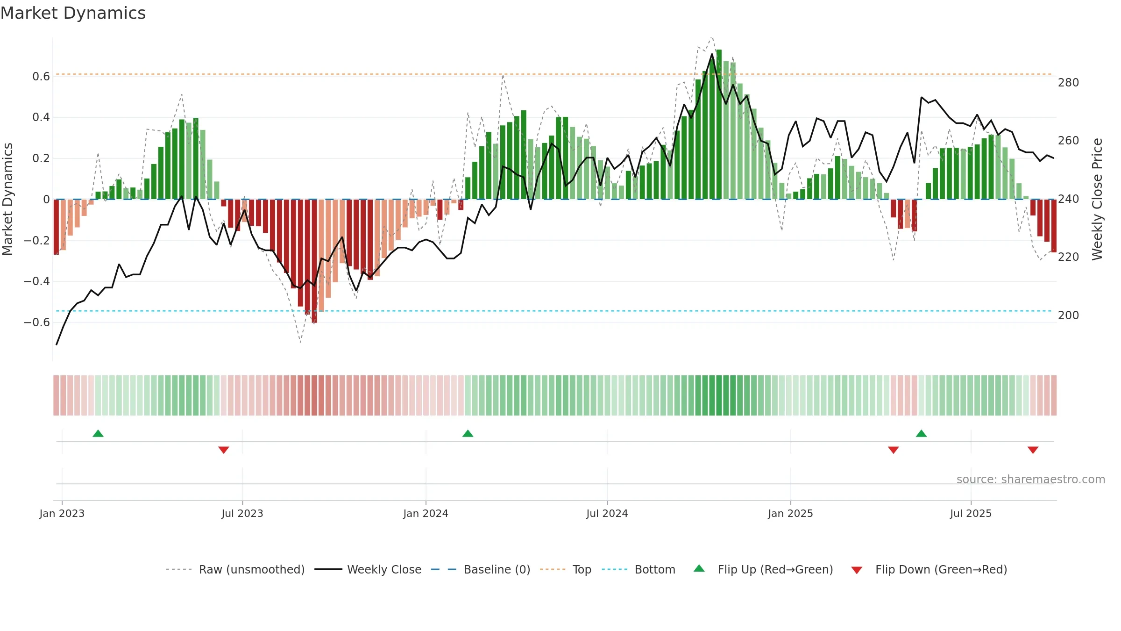
Task: Click the darkest green heat strip segment
Action: pos(719,395)
